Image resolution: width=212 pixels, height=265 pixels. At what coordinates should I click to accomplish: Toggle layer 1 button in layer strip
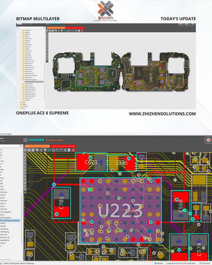(25, 154)
